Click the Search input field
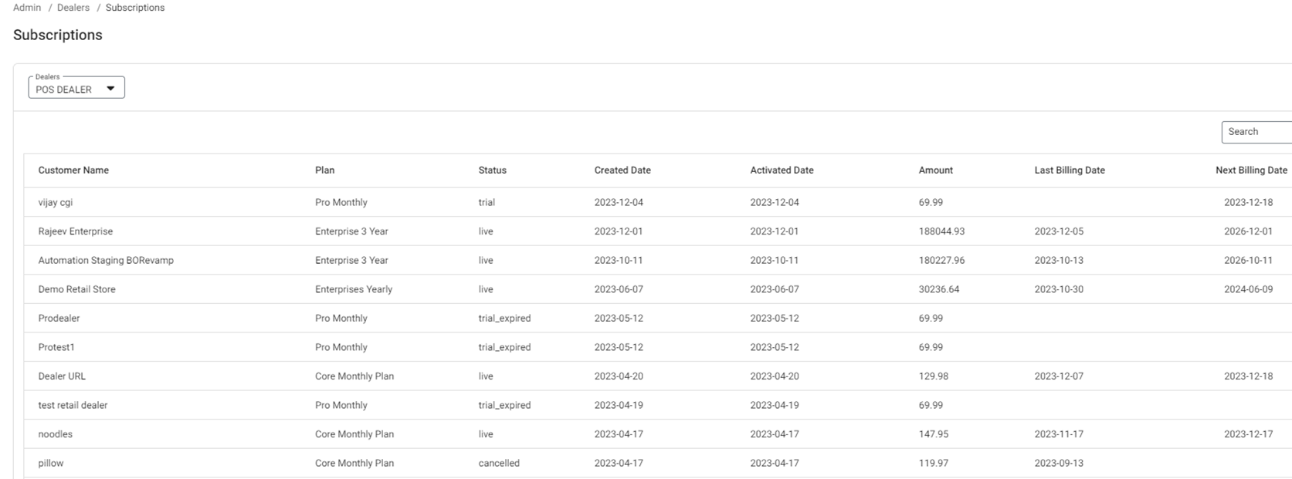 click(x=1257, y=132)
